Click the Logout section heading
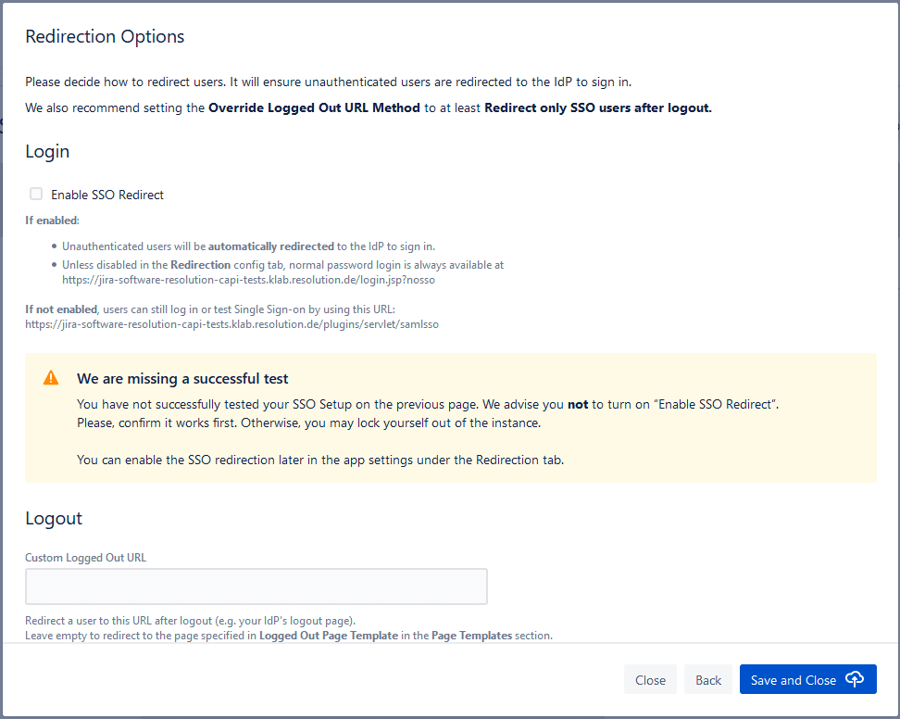The width and height of the screenshot is (900, 719). click(x=54, y=518)
